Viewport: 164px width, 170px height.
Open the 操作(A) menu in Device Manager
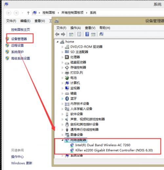point(75,28)
